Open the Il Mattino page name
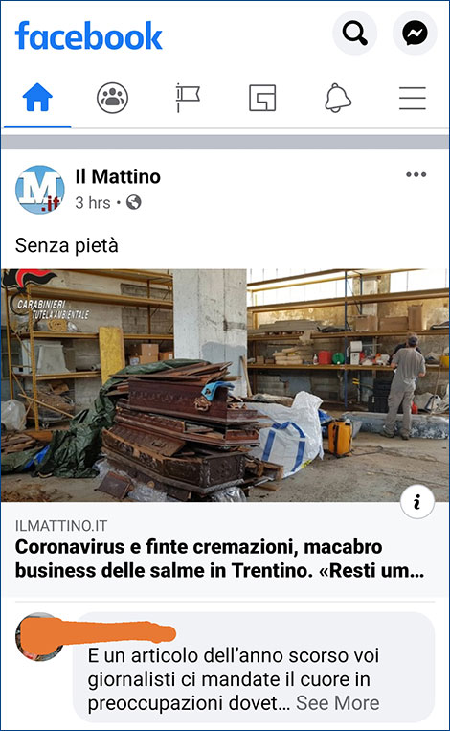 [x=118, y=176]
